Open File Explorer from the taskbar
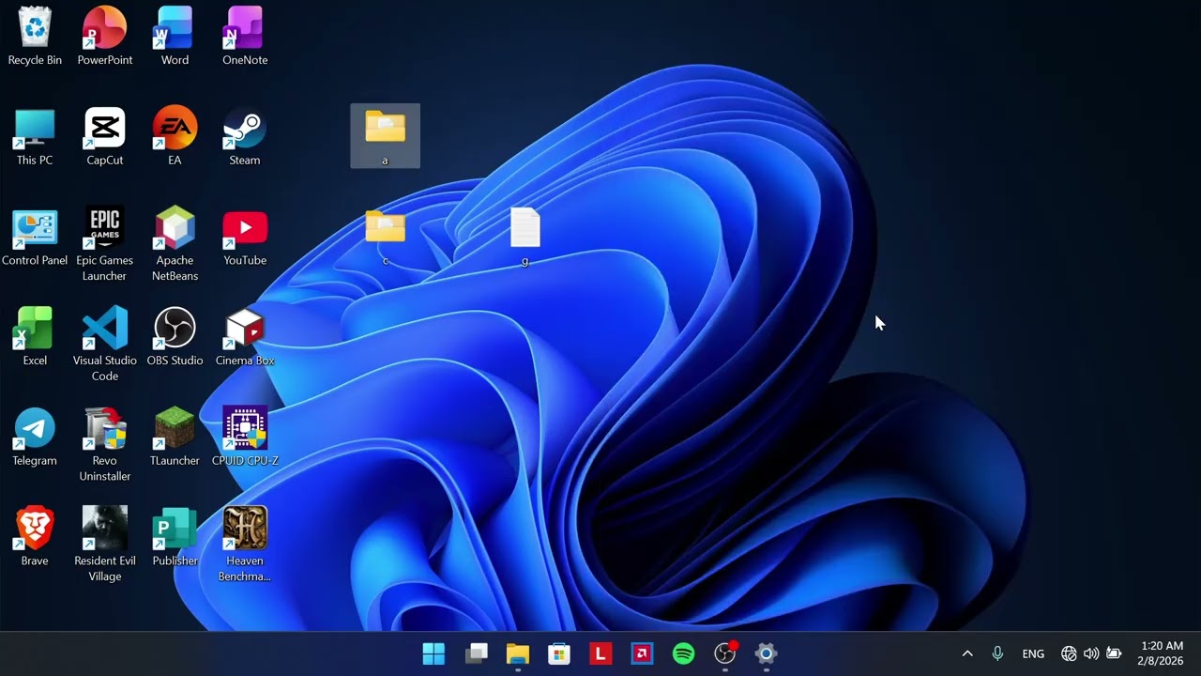The image size is (1201, 676). (x=518, y=653)
